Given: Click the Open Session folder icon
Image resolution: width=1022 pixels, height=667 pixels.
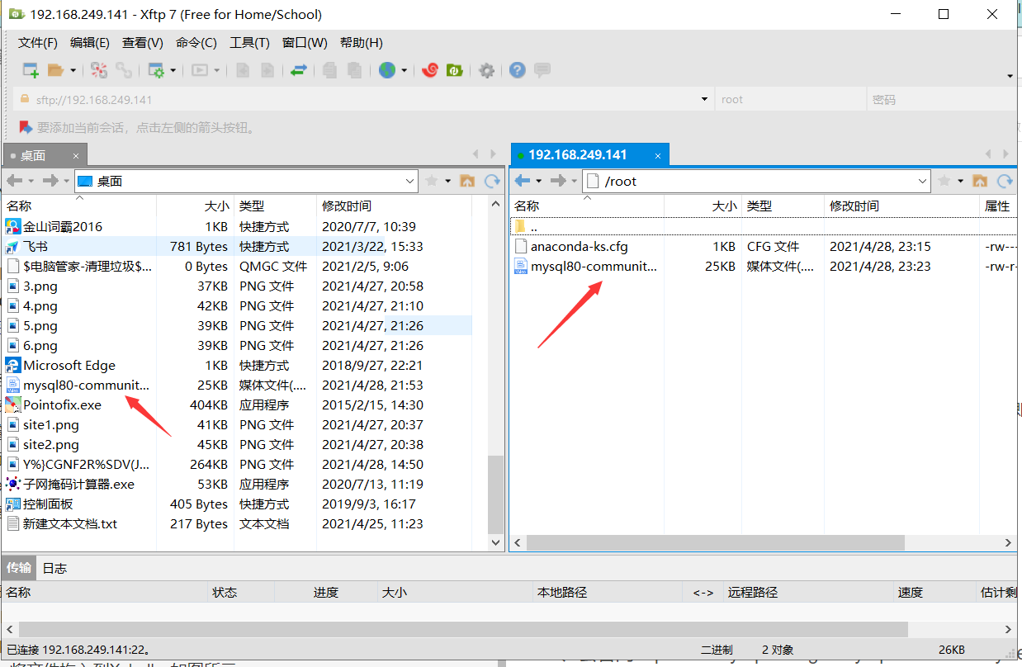Looking at the screenshot, I should (x=56, y=70).
